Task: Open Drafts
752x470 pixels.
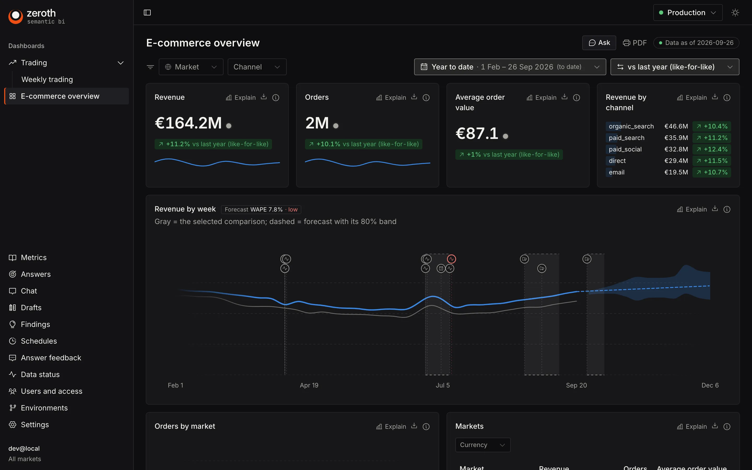Action: [x=31, y=308]
